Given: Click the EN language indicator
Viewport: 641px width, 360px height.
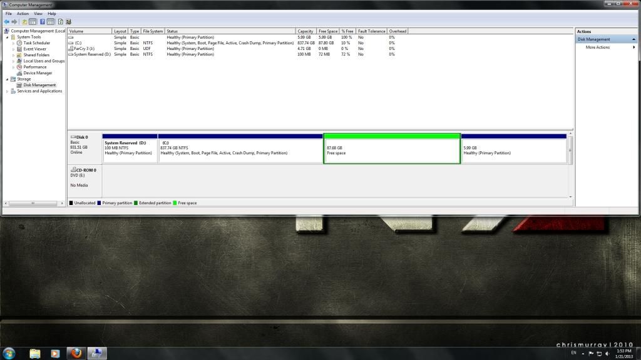Looking at the screenshot, I should point(573,352).
